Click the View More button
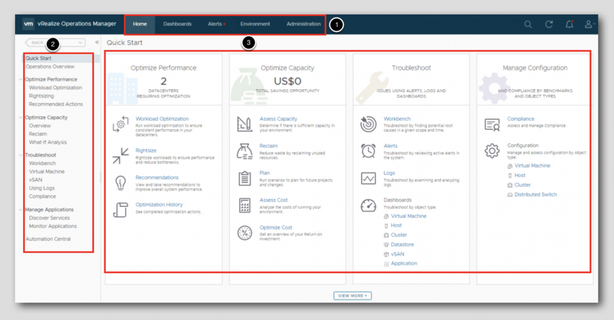Screen dimensions: 614x320 pos(353,296)
